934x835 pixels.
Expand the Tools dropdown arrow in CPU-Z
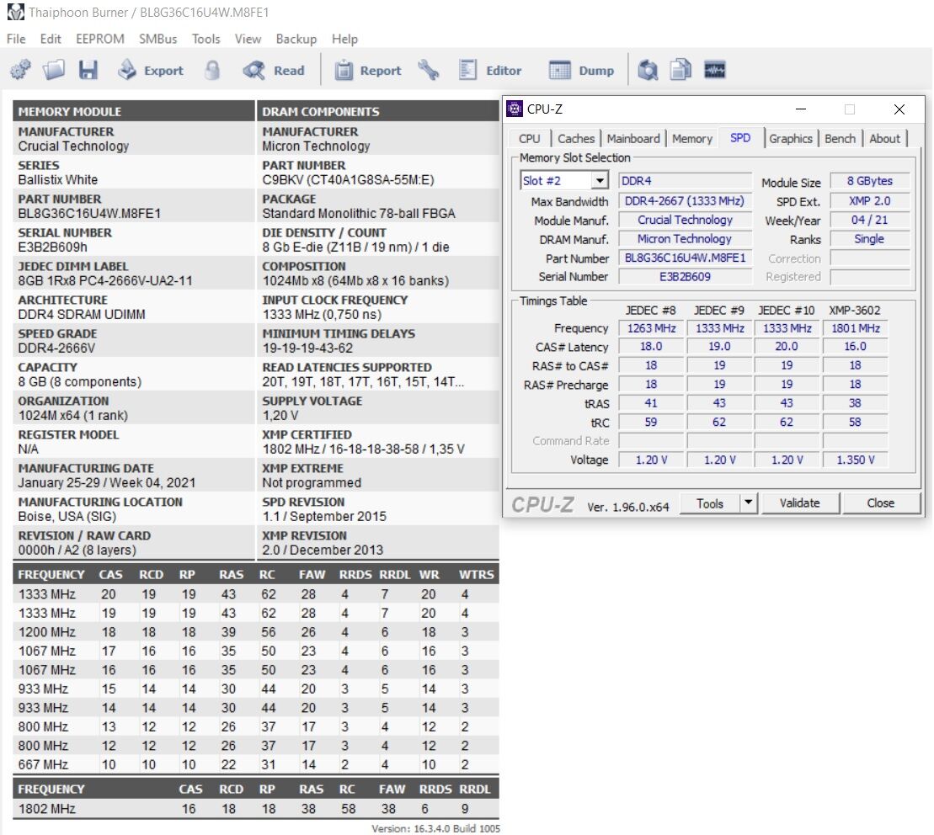tap(748, 503)
